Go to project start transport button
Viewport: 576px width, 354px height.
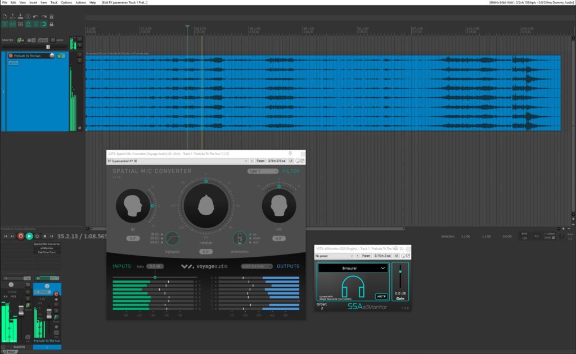click(x=6, y=236)
